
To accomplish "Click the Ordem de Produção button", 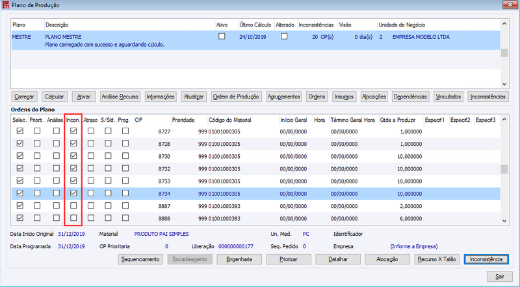I will 236,97.
